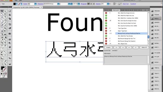
Task: Switch to the PREFLIGHT tab
Action: tap(116, 10)
